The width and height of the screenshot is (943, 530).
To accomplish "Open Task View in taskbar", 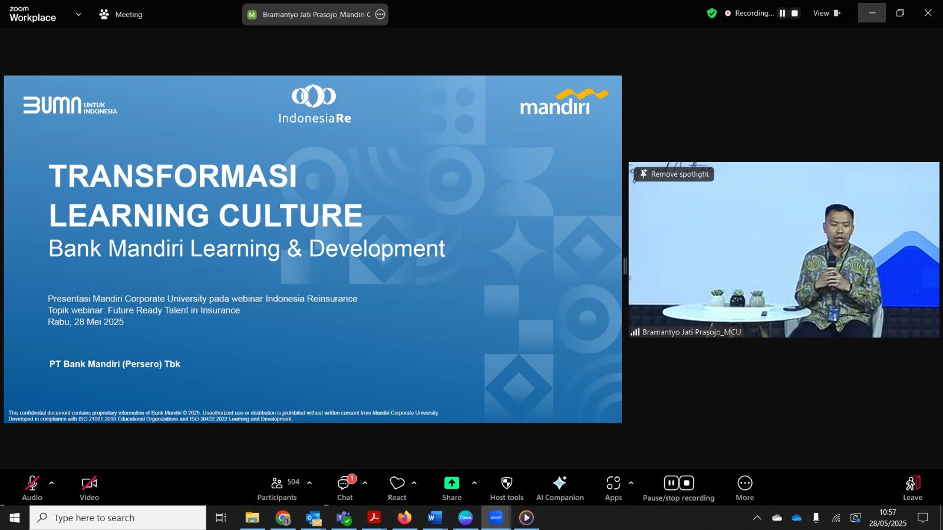I will tap(221, 518).
